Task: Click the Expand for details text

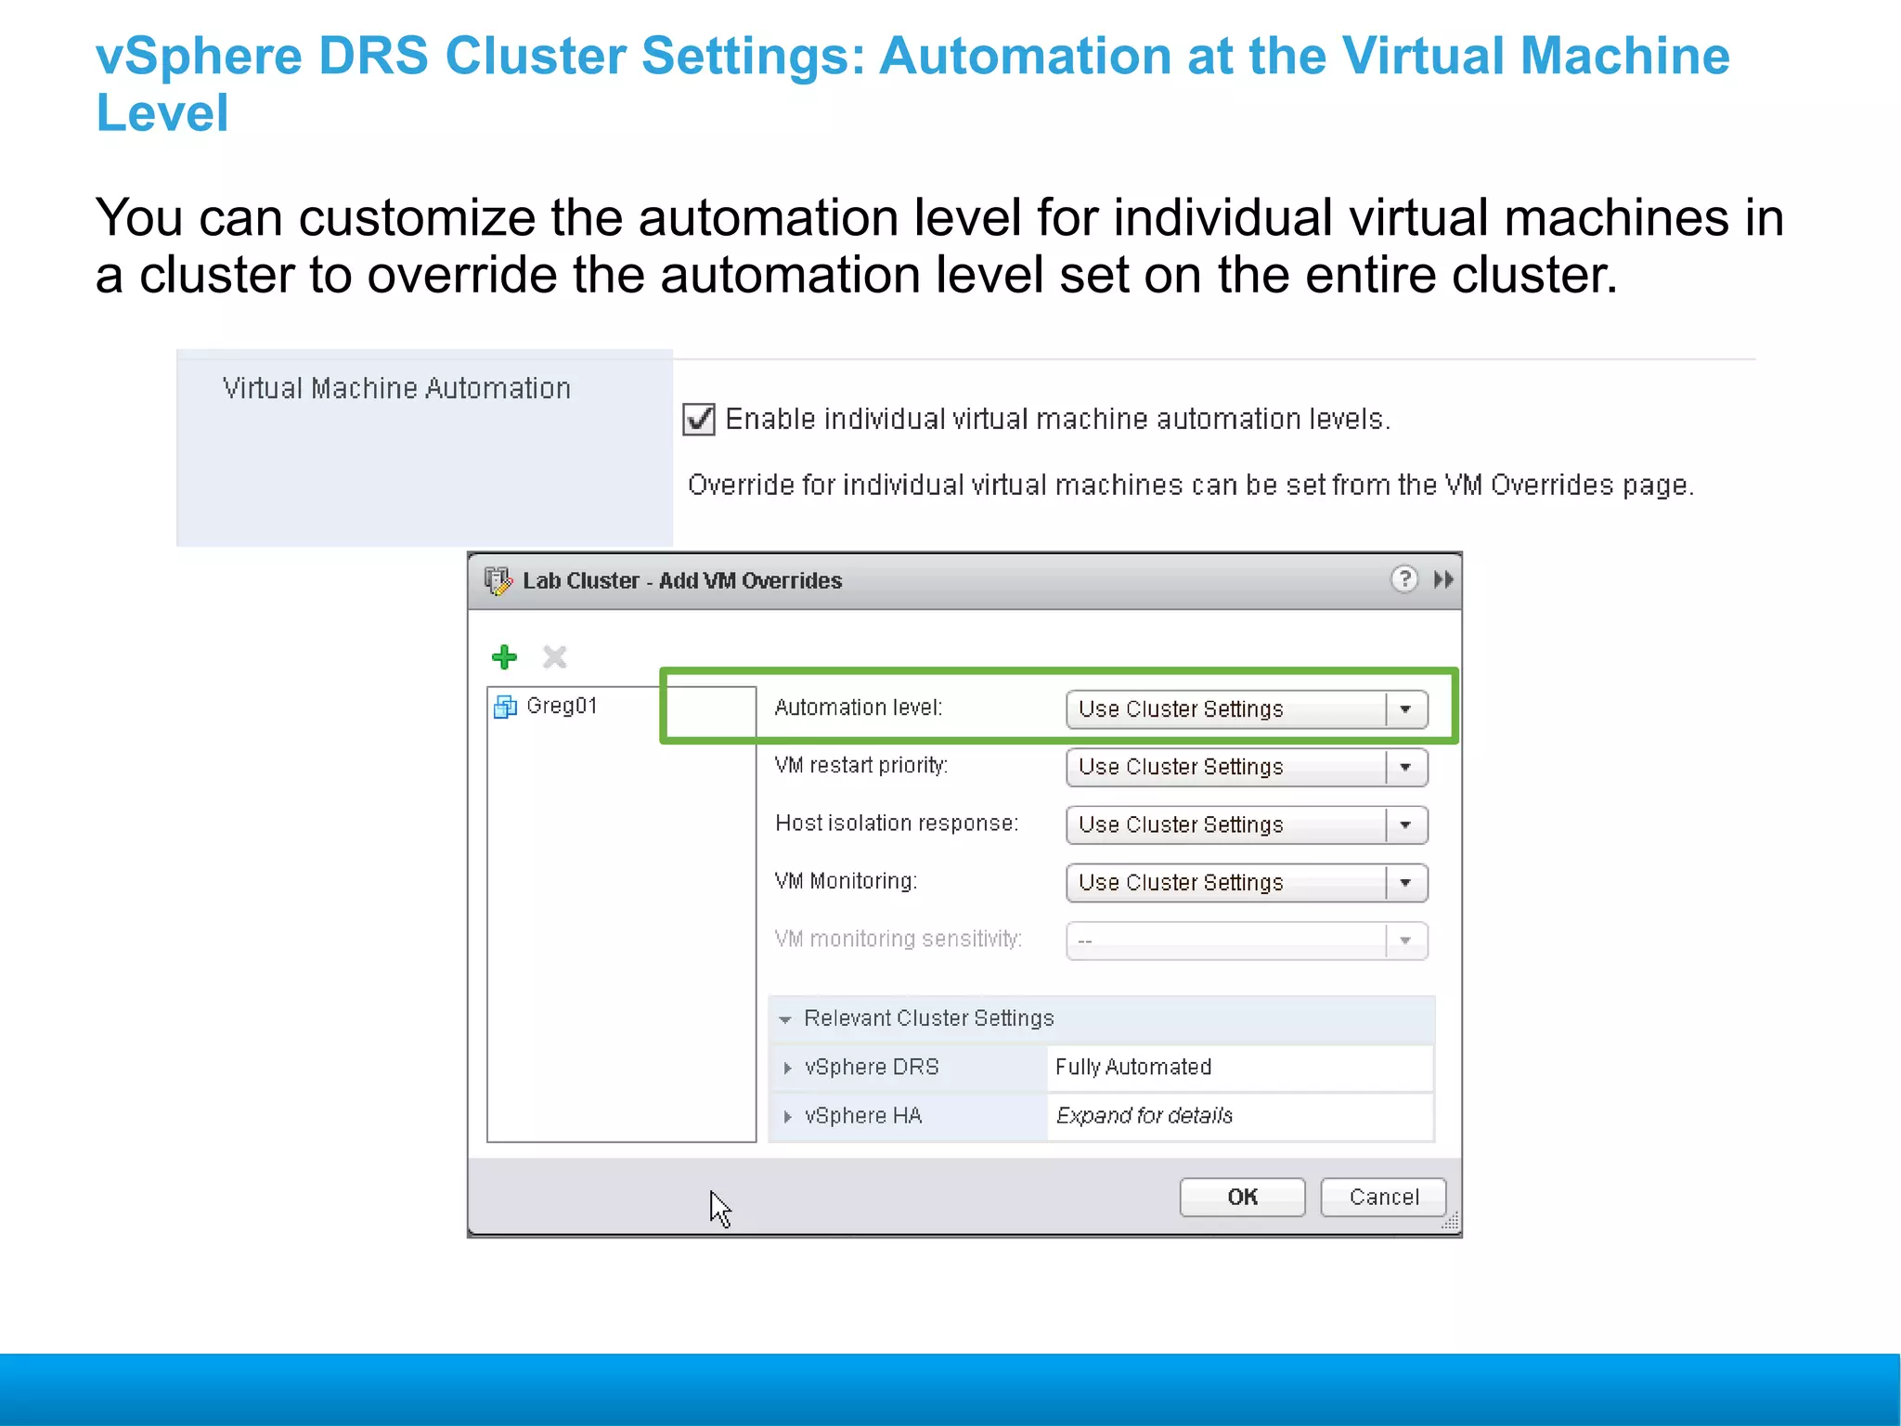Action: pos(1144,1115)
